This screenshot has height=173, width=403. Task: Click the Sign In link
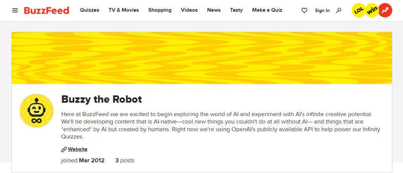(x=322, y=11)
